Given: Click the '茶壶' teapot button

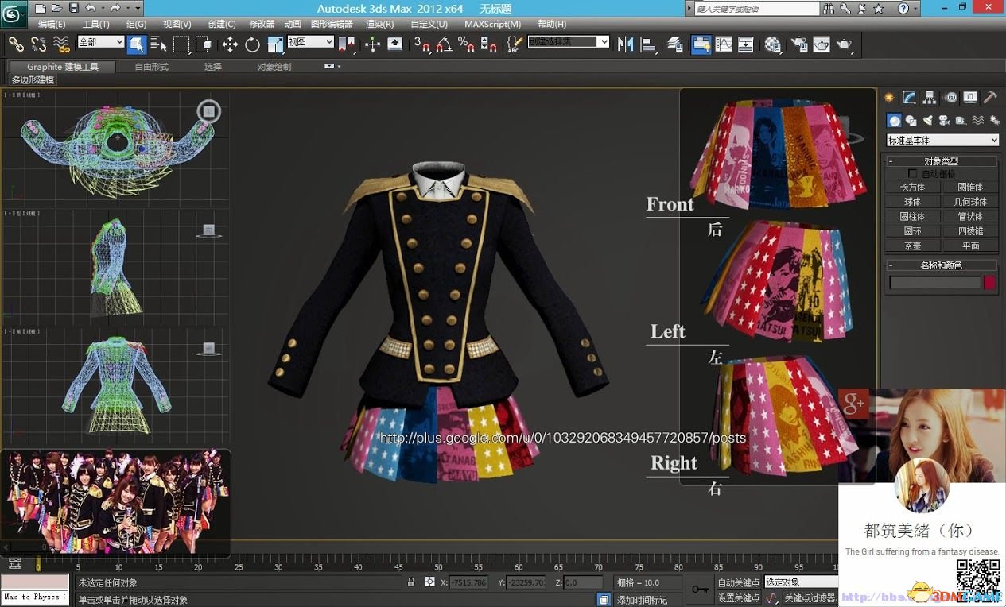Looking at the screenshot, I should [x=913, y=246].
